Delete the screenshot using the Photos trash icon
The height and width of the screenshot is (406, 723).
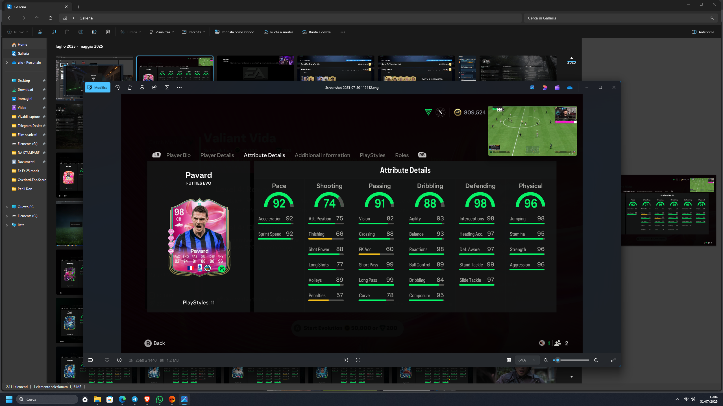[130, 88]
